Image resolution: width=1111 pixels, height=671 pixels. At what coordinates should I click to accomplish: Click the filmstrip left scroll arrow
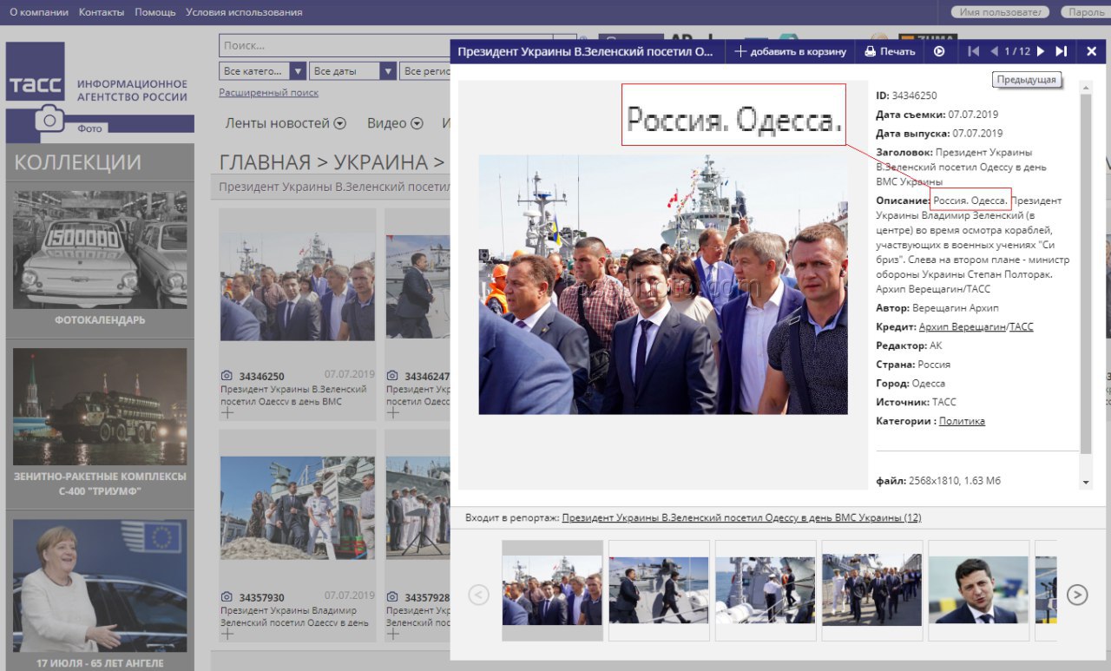tap(478, 595)
